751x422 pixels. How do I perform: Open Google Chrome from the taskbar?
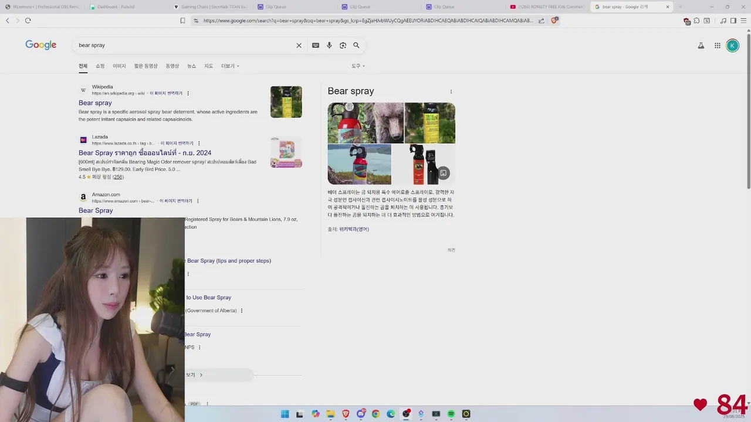click(375, 414)
